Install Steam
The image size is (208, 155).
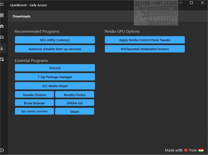[75, 111]
